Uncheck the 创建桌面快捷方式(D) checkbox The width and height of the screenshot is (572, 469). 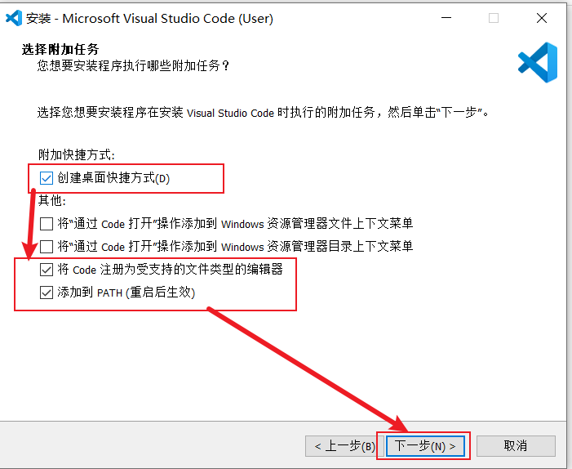[x=47, y=178]
